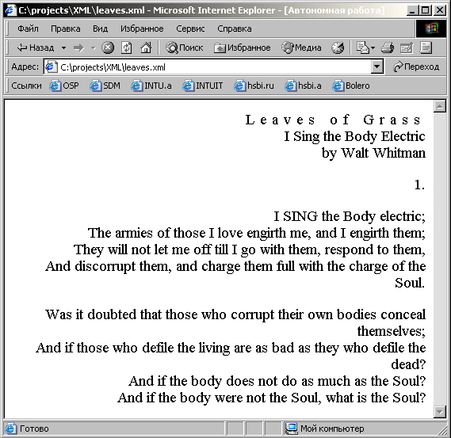This screenshot has width=451, height=438.
Task: Click the Назад back arrow button
Action: pyautogui.click(x=36, y=48)
